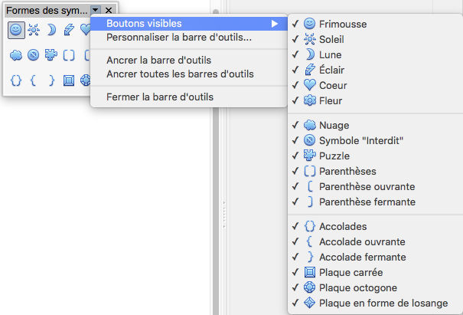This screenshot has height=315, width=463.
Task: Select the Éclair lightning bolt shape
Action: [69, 30]
